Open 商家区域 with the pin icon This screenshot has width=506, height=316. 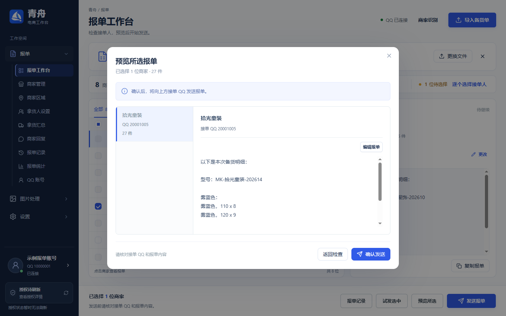coord(44,98)
